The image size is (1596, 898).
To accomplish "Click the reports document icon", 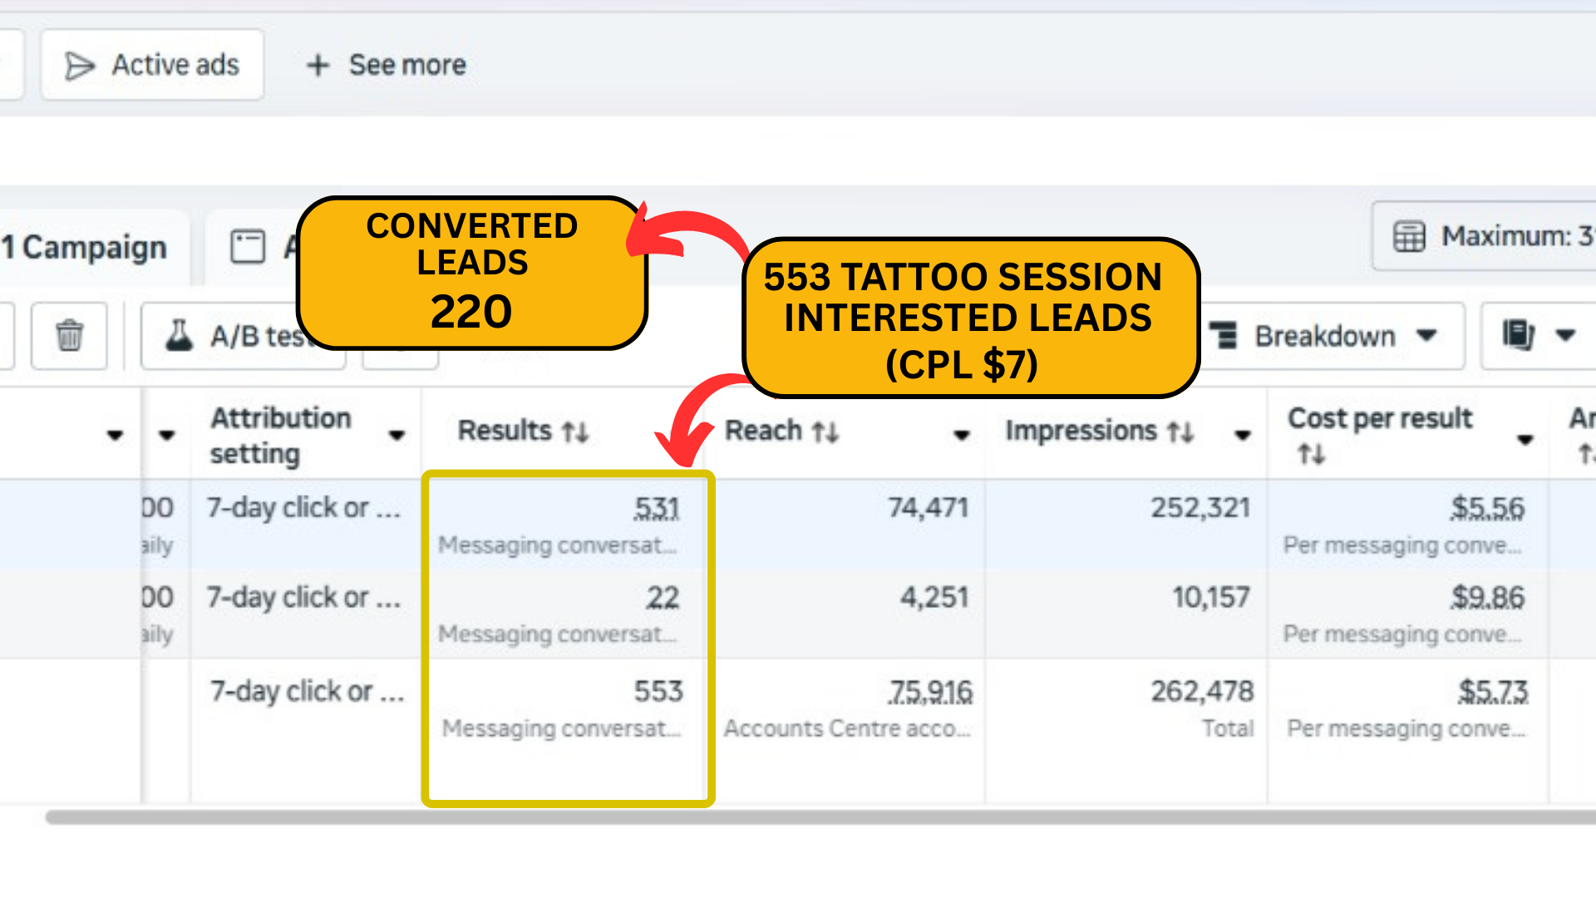I will pyautogui.click(x=1518, y=335).
